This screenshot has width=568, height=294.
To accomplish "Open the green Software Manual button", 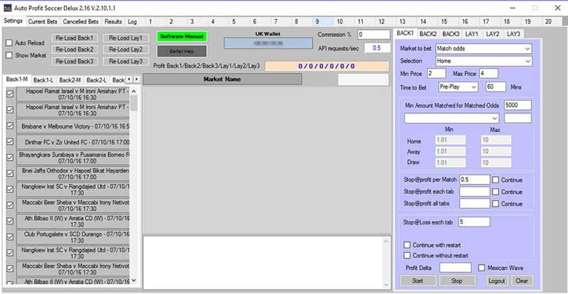I will click(x=182, y=36).
